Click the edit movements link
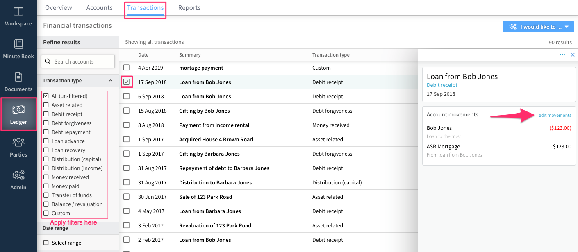This screenshot has width=578, height=252. [x=555, y=115]
